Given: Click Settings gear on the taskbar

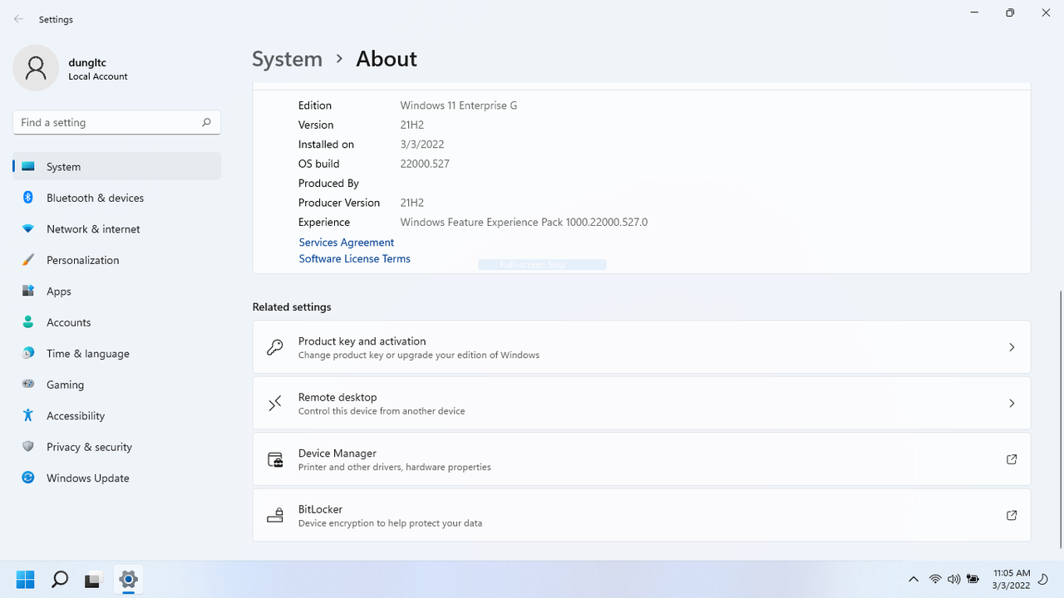Looking at the screenshot, I should (127, 579).
